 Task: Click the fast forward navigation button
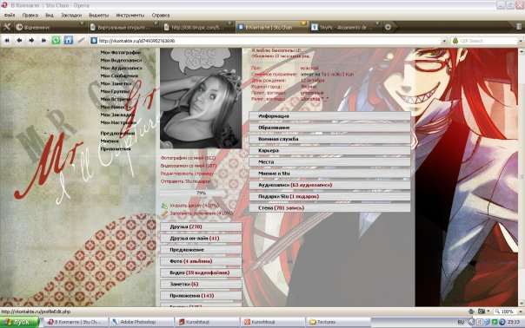[x=43, y=41]
